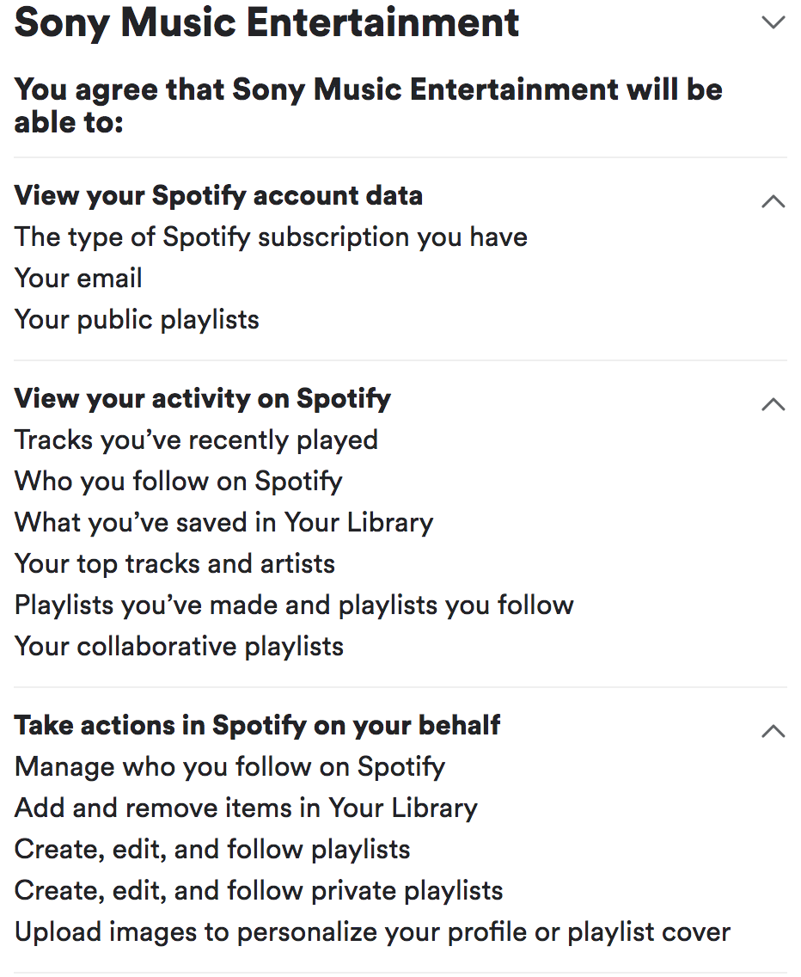This screenshot has width=801, height=977.
Task: Collapse section using chevron beside 'View your Spotify account data'
Action: coord(773,201)
